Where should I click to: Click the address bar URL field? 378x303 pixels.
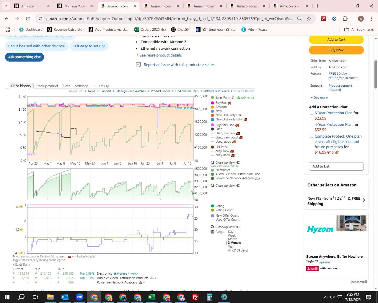(169, 19)
